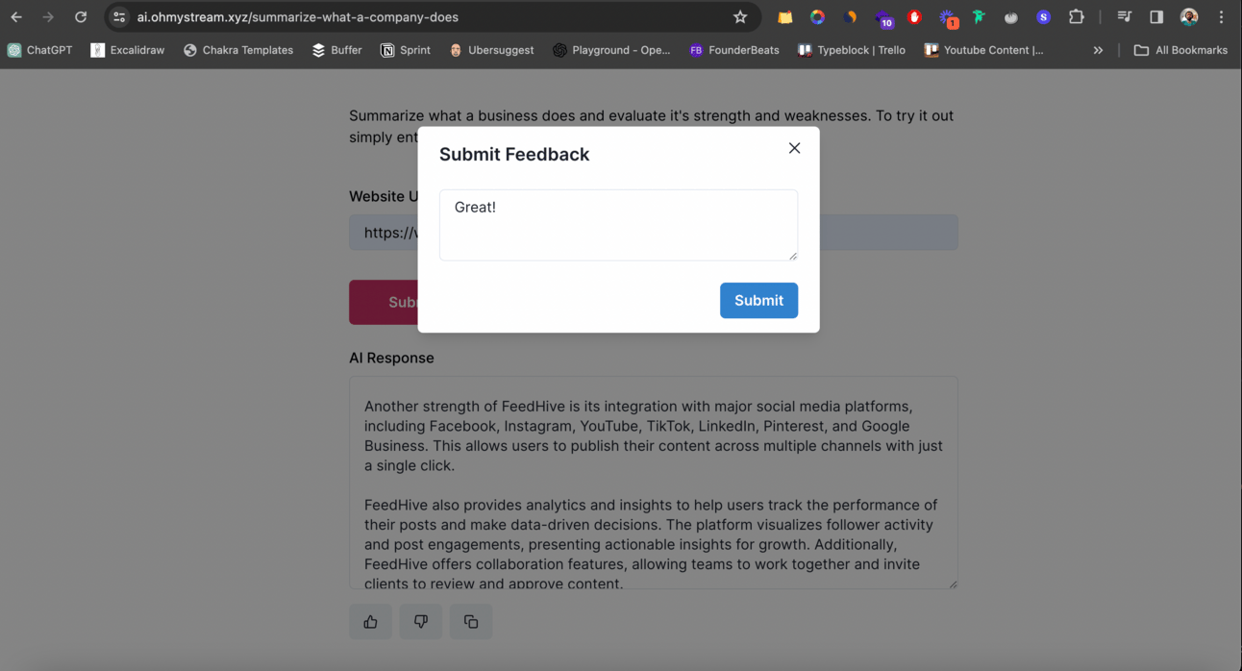Click the thumbs down icon
Image resolution: width=1242 pixels, height=671 pixels.
point(420,622)
